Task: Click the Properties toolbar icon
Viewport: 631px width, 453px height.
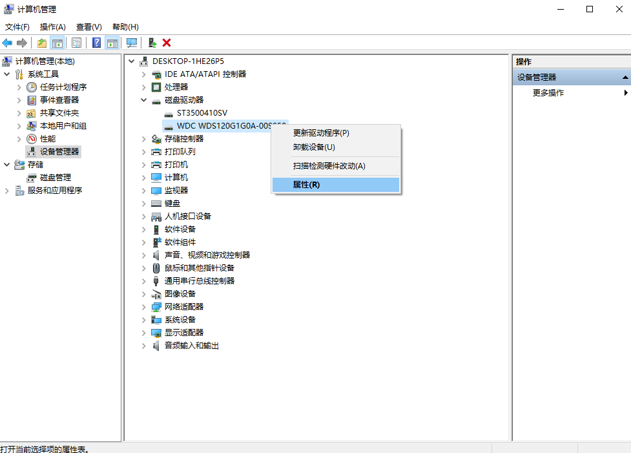Action: (77, 43)
